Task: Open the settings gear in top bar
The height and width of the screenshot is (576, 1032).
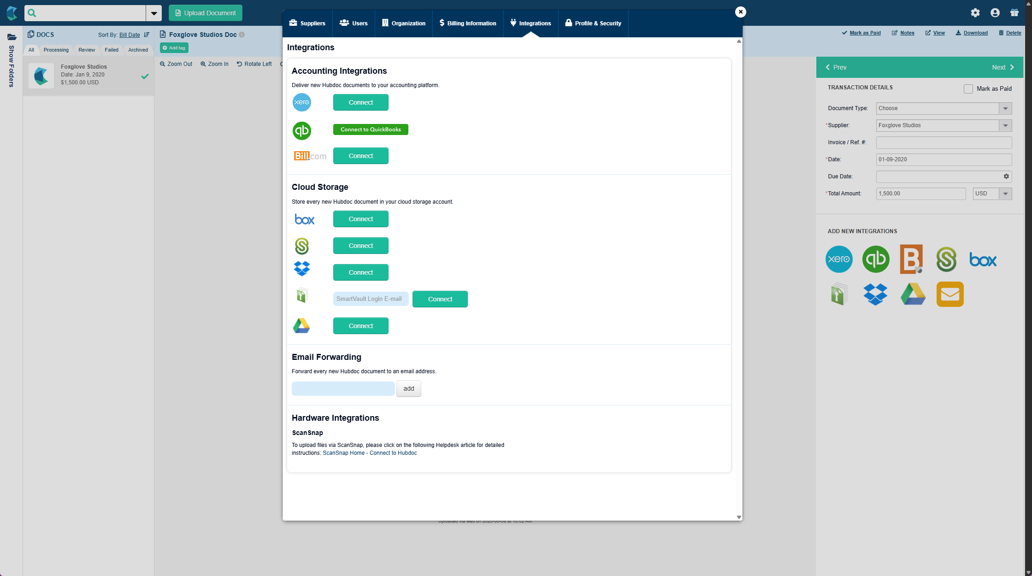Action: [975, 13]
